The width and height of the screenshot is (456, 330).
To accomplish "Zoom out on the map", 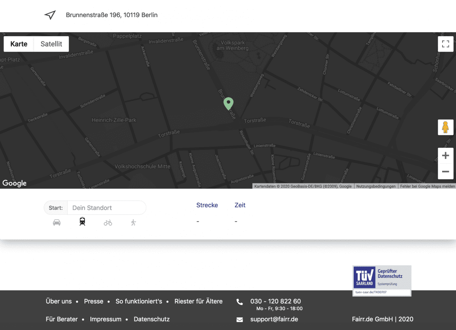I will 445,172.
